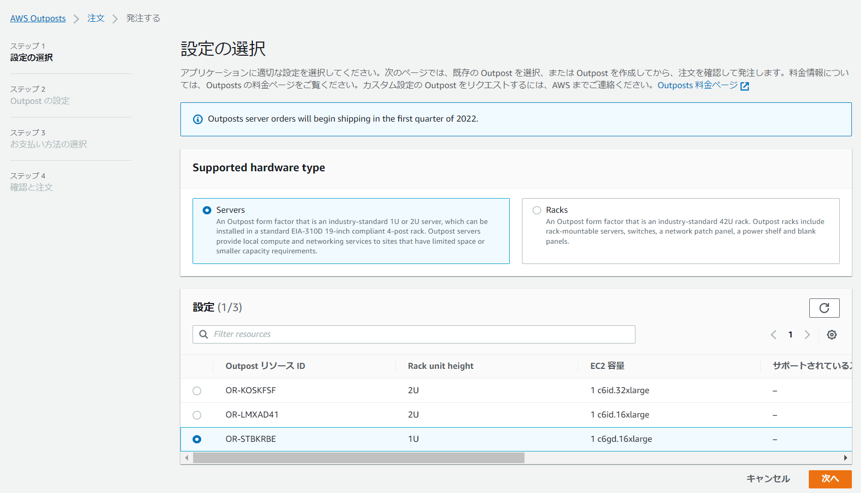The image size is (861, 493).
Task: Click the info icon in the shipping notice
Action: coord(197,119)
